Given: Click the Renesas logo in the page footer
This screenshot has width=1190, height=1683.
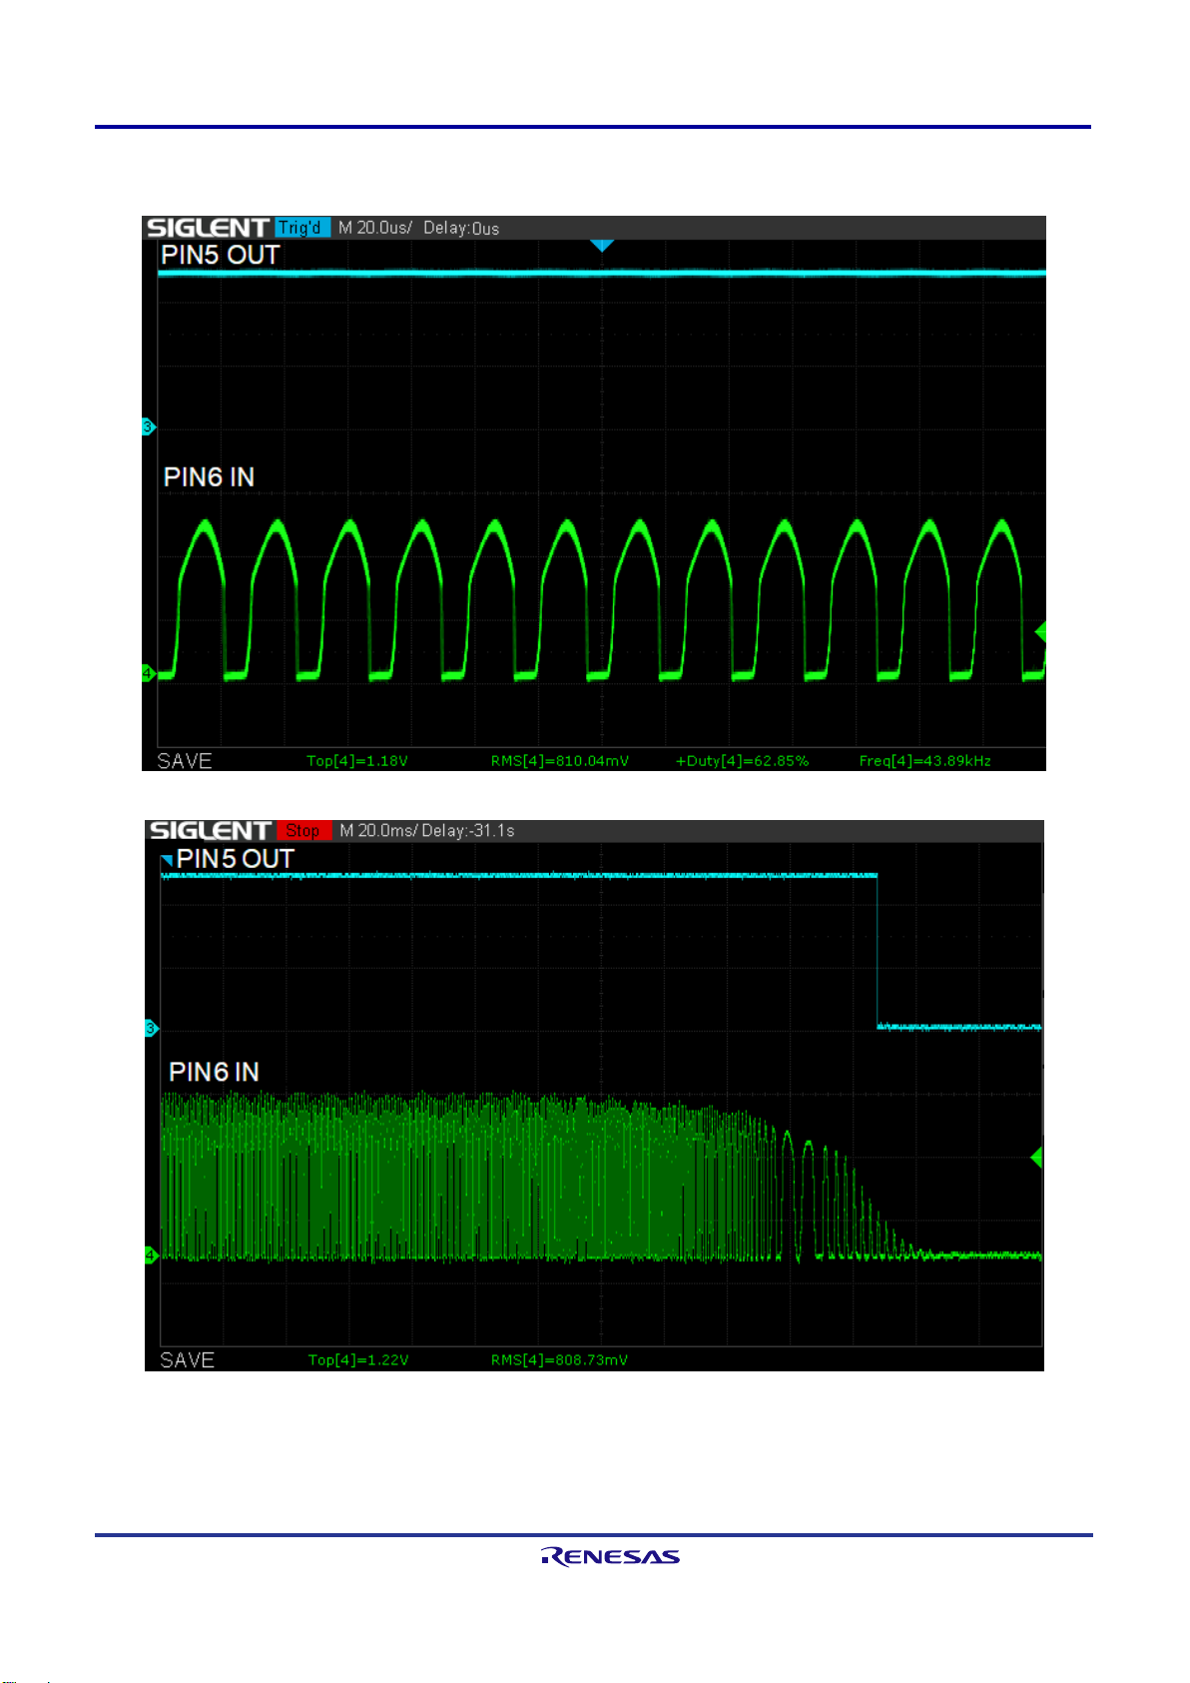Looking at the screenshot, I should coord(610,1556).
